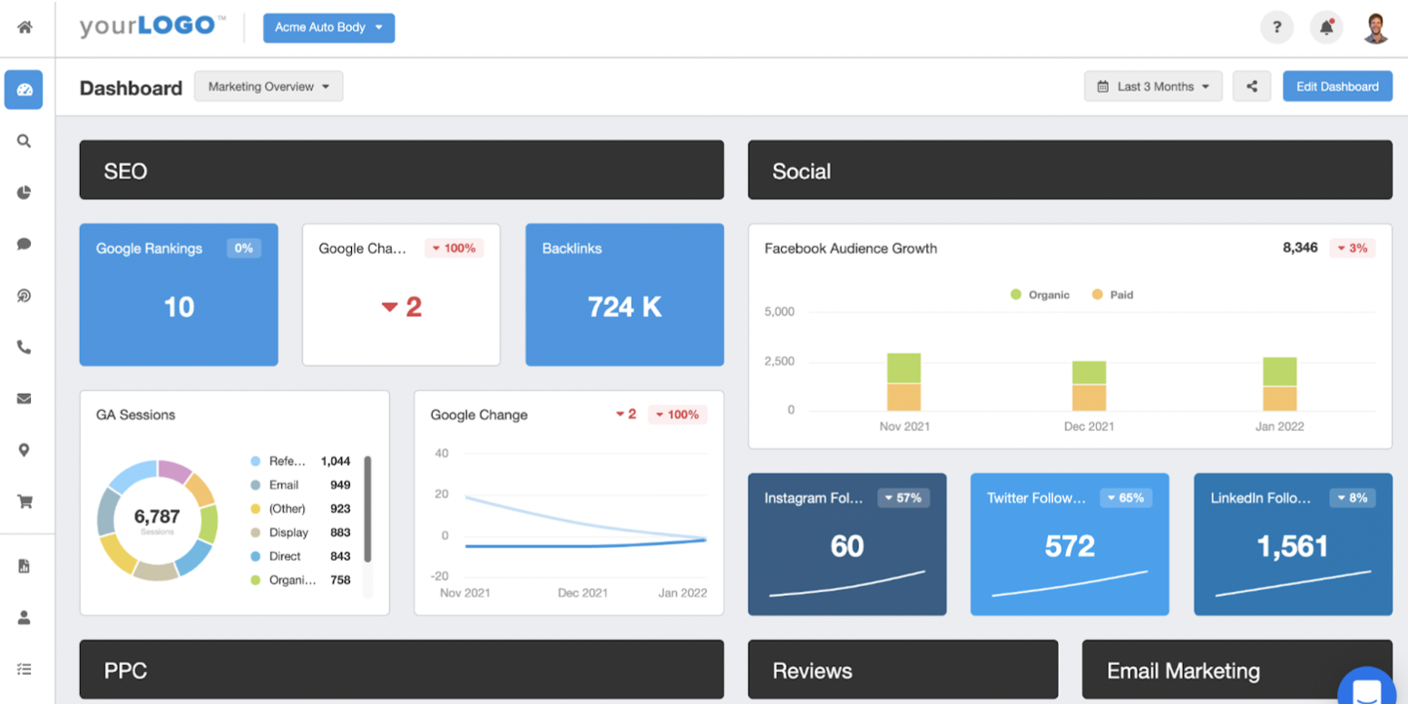The width and height of the screenshot is (1408, 704).
Task: Click the share dashboard icon
Action: pos(1252,86)
